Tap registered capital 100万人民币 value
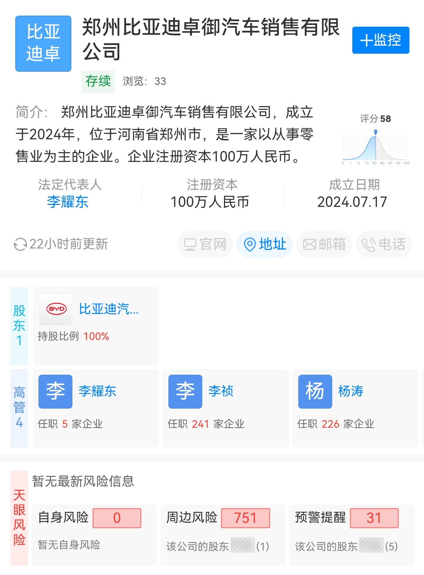 (x=210, y=202)
